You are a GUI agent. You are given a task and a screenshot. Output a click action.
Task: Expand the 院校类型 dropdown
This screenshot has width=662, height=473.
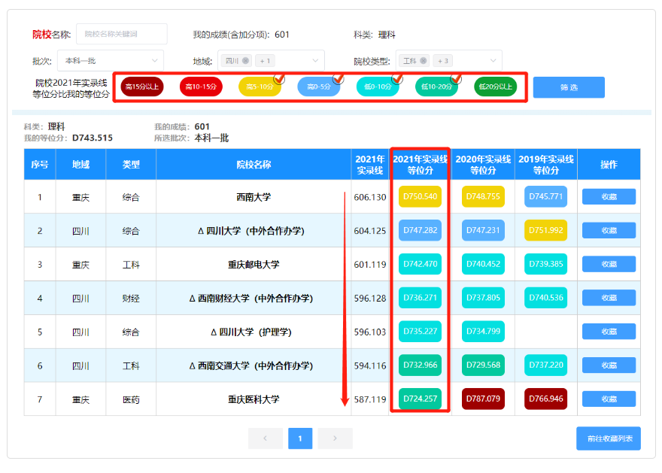tap(493, 61)
